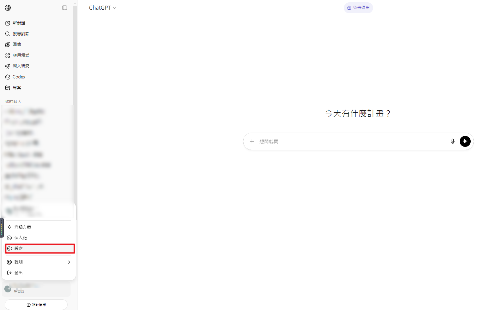Open 應用程式 apps page
The width and height of the screenshot is (480, 310).
21,55
